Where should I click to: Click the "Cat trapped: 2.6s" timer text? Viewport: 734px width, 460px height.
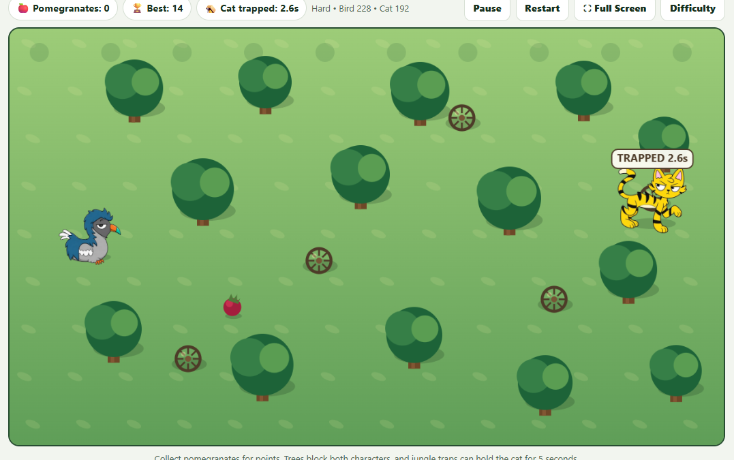click(x=260, y=8)
